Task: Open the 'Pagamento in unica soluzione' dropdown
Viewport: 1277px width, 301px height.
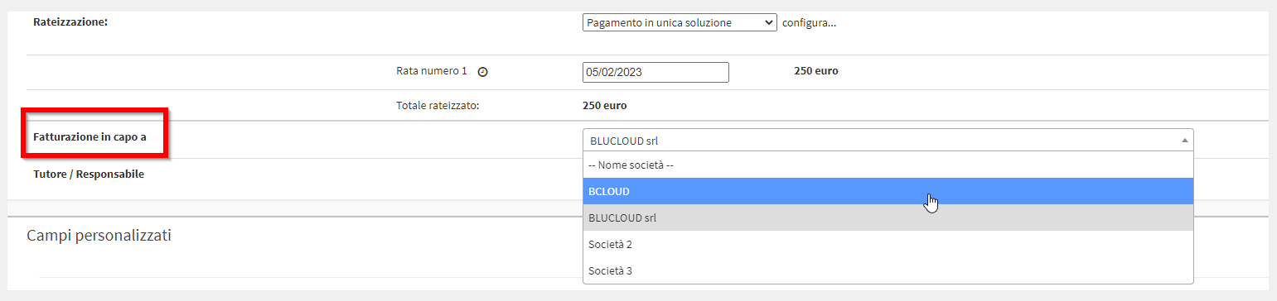Action: tap(680, 22)
